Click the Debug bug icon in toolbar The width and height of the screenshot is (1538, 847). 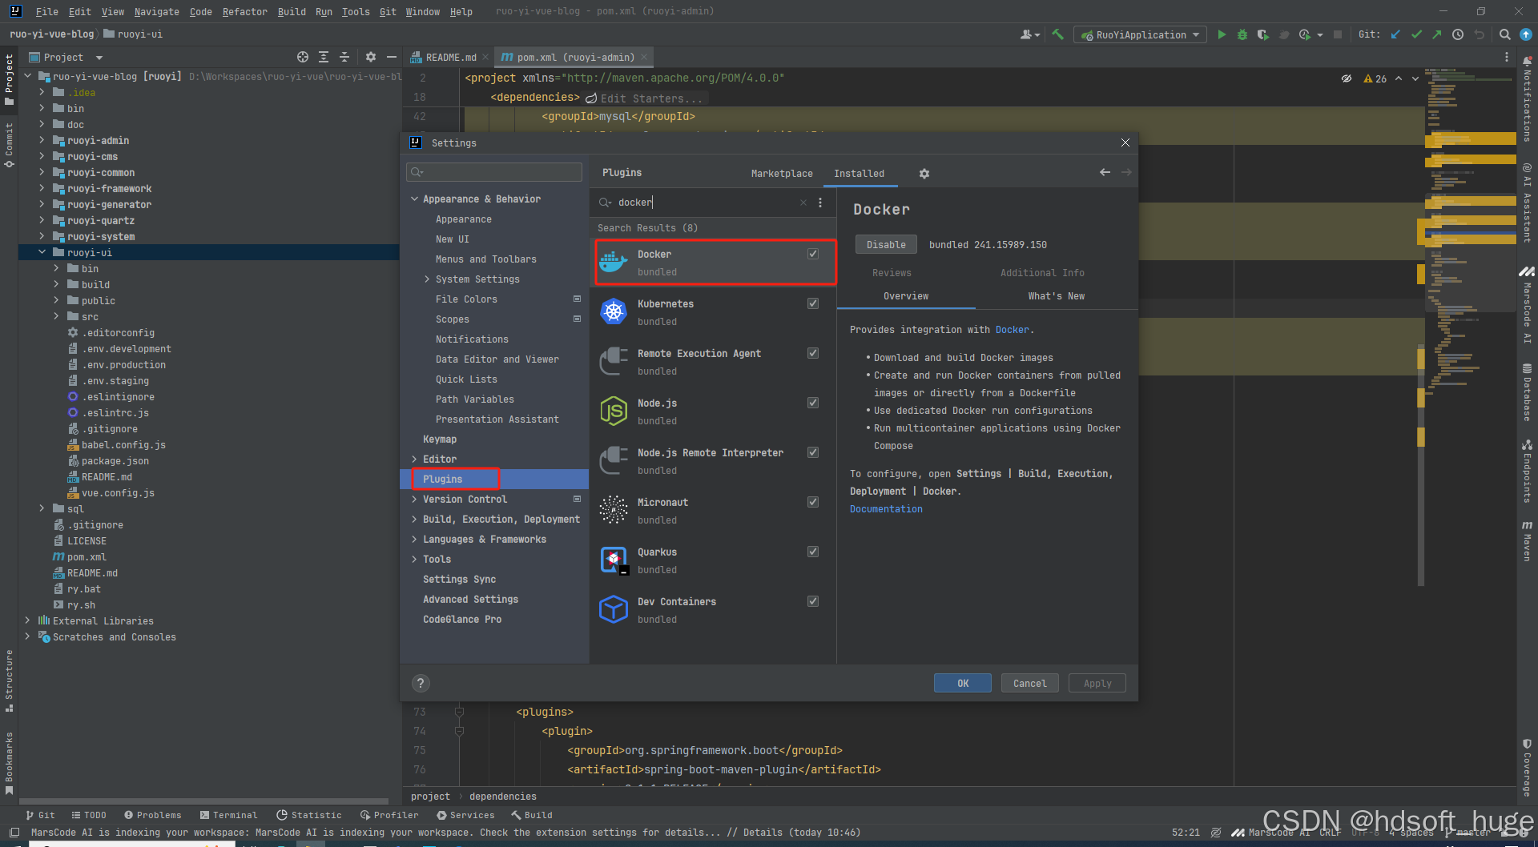pos(1242,34)
